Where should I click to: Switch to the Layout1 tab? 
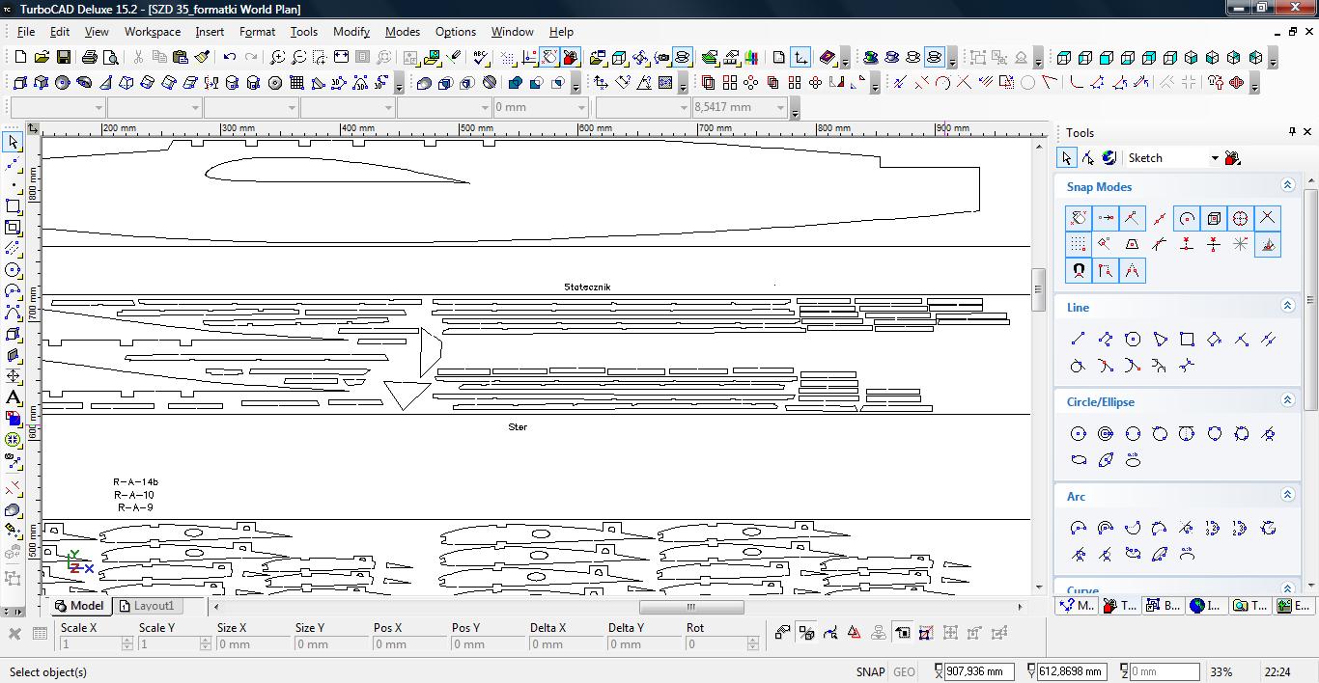[147, 606]
